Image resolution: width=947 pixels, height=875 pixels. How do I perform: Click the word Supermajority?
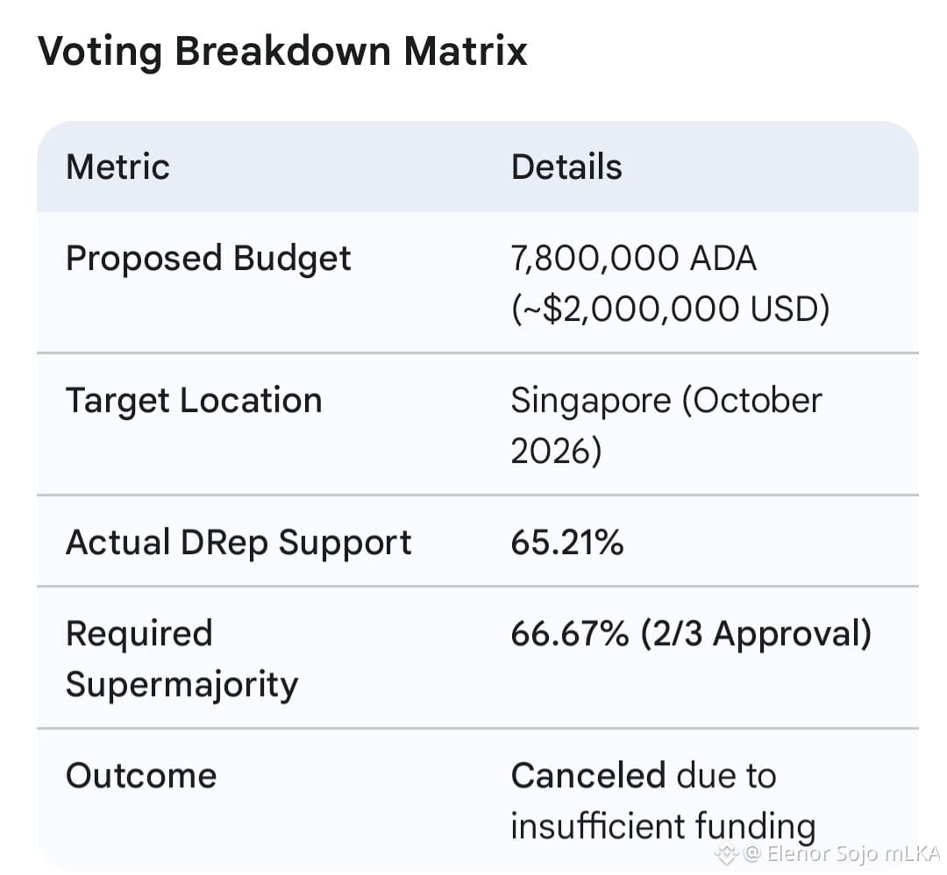(x=182, y=686)
